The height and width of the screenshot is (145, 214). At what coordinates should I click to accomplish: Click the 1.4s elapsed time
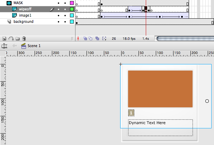coord(146,39)
